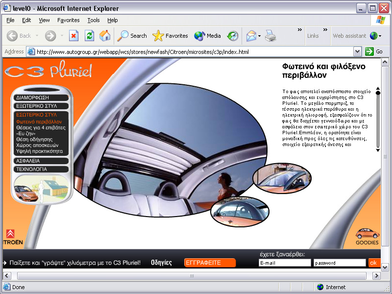This screenshot has height=294, width=392.
Task: Click the password input field
Action: tap(340, 263)
